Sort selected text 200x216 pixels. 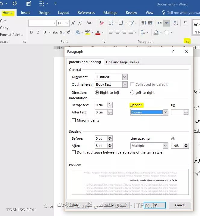click(176, 23)
